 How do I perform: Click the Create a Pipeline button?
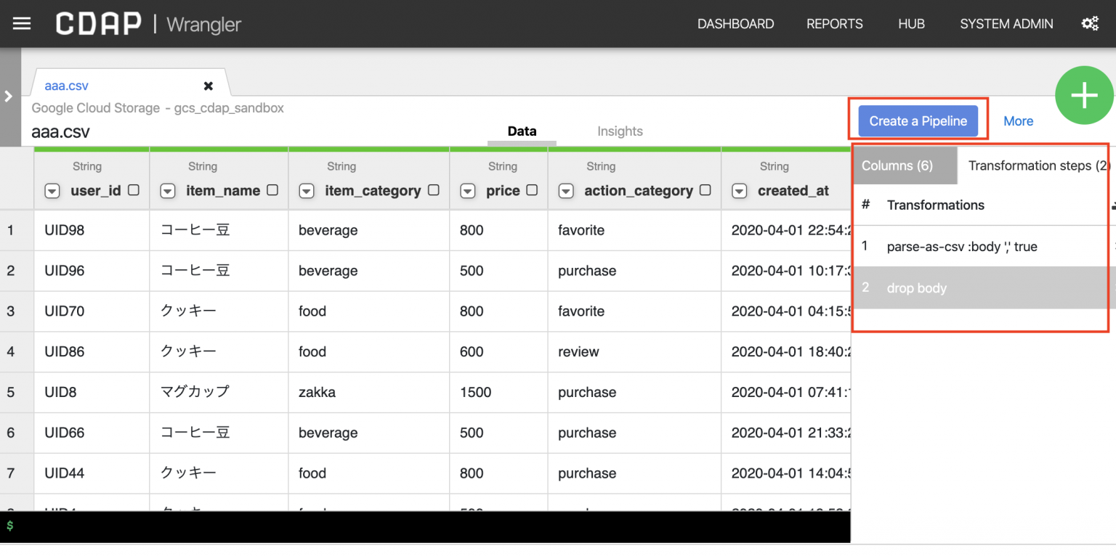[x=918, y=120]
